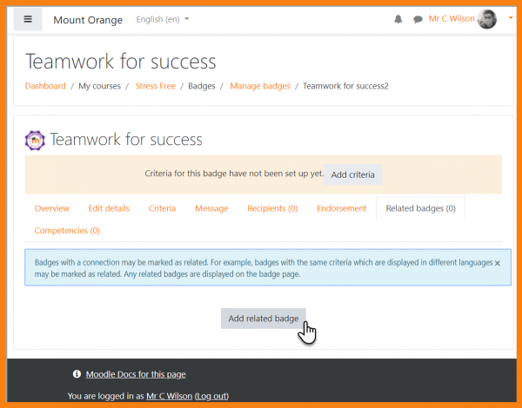The width and height of the screenshot is (522, 408).
Task: Go to the Message tab
Action: 211,208
